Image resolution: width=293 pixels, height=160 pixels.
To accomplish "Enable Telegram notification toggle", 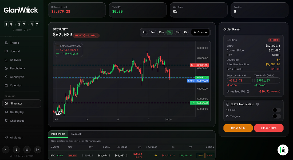I will click(276, 116).
